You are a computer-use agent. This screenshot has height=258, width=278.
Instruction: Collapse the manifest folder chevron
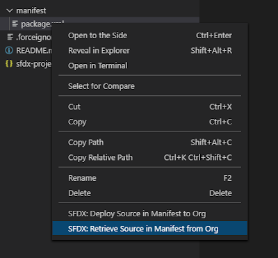click(x=10, y=10)
